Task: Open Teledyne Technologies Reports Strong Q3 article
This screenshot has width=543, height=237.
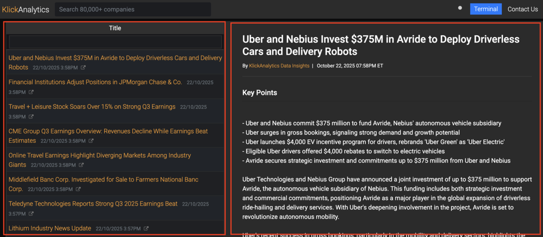Action: (93, 204)
